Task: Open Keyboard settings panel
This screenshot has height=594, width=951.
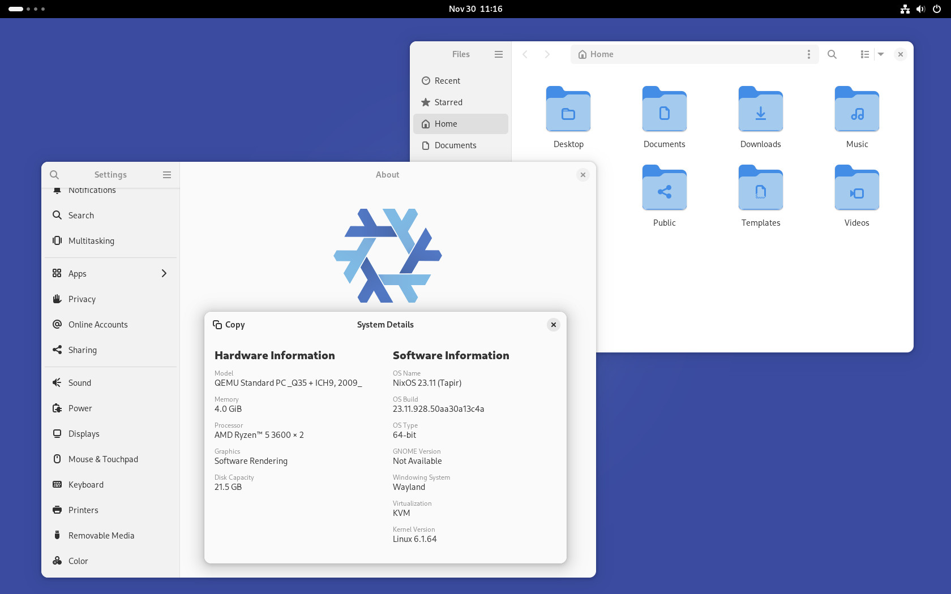Action: [x=110, y=485]
